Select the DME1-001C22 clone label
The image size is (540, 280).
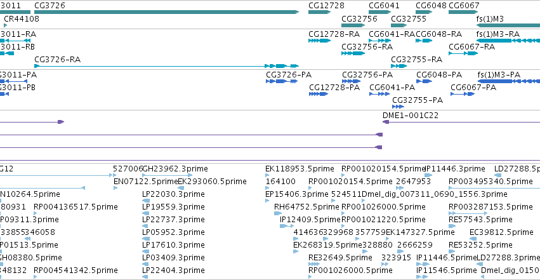(x=411, y=115)
